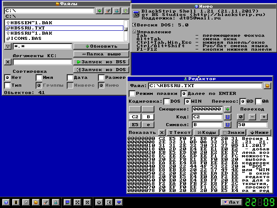Image resolution: width=277 pixels, height=208 pixels.
Task: Click the green arrow go button beside path field
Action: pos(100,11)
